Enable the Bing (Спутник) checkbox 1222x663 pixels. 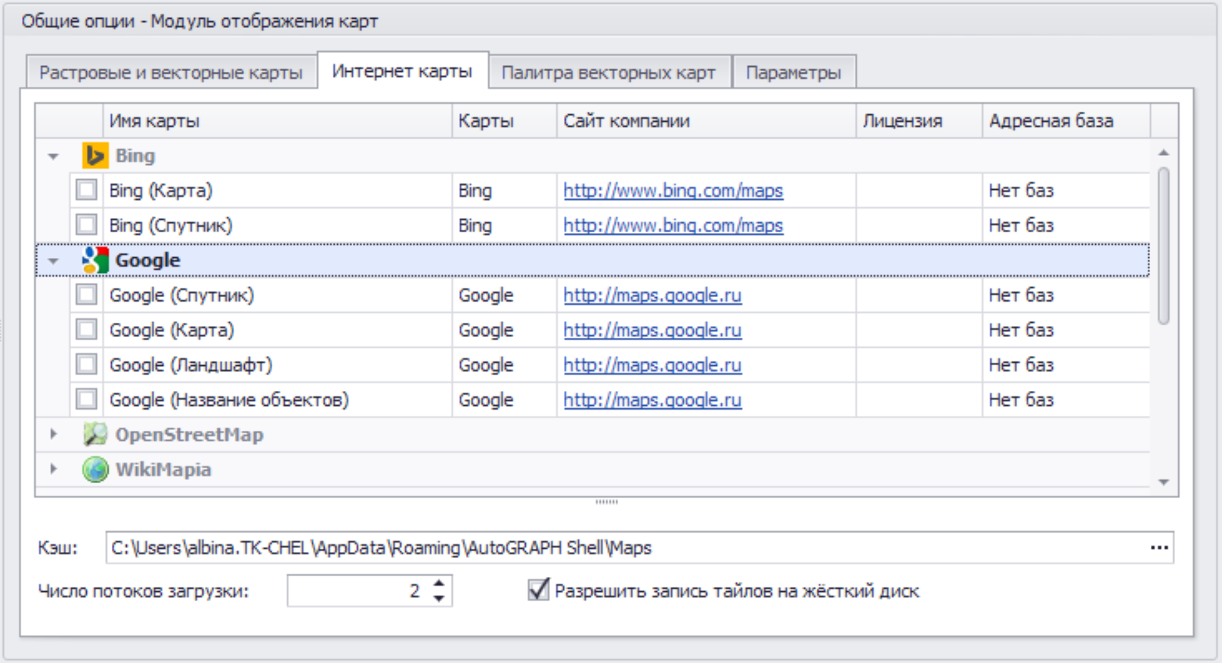(86, 225)
